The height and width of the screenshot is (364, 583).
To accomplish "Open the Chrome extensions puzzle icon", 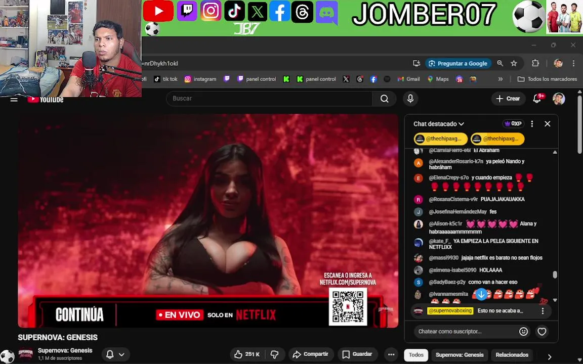I will click(535, 63).
